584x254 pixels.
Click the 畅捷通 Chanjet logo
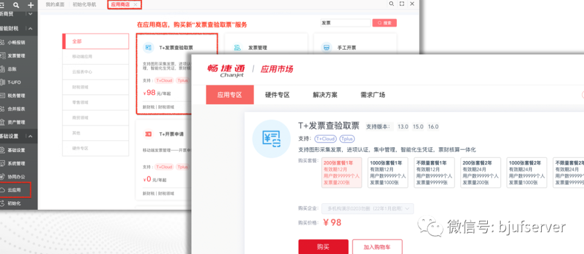click(227, 71)
